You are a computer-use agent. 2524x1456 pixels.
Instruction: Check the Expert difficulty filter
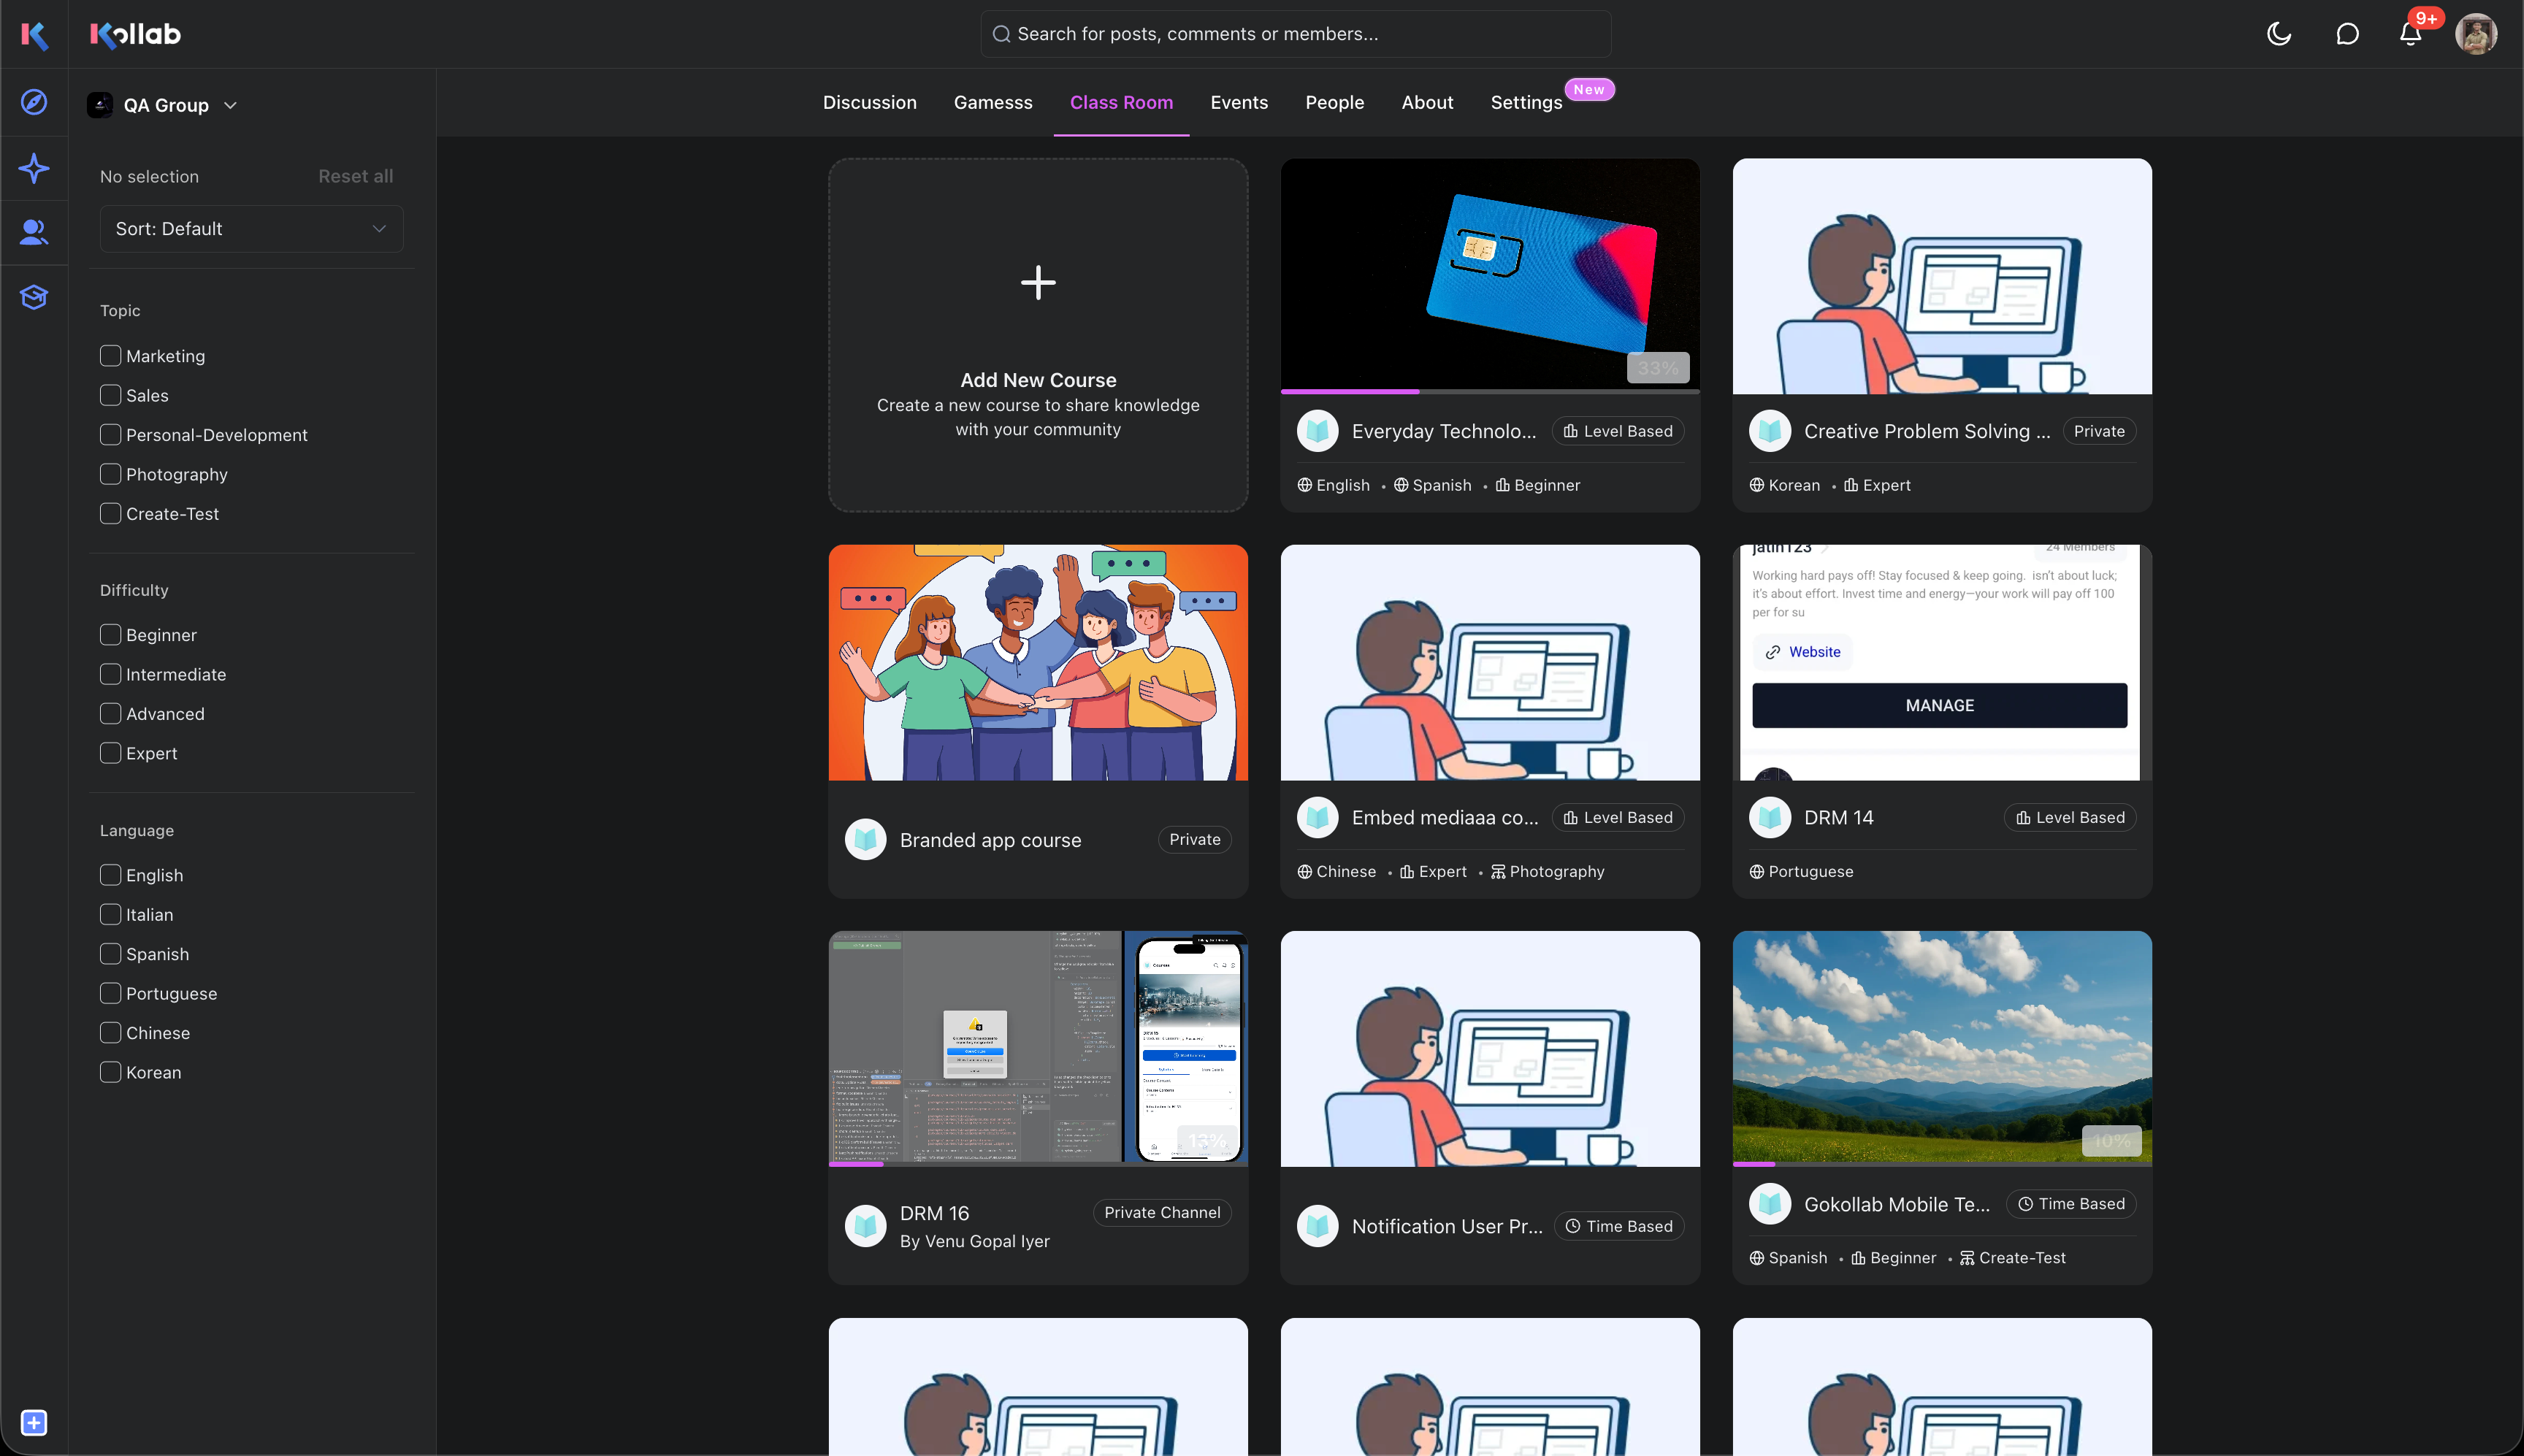tap(110, 753)
